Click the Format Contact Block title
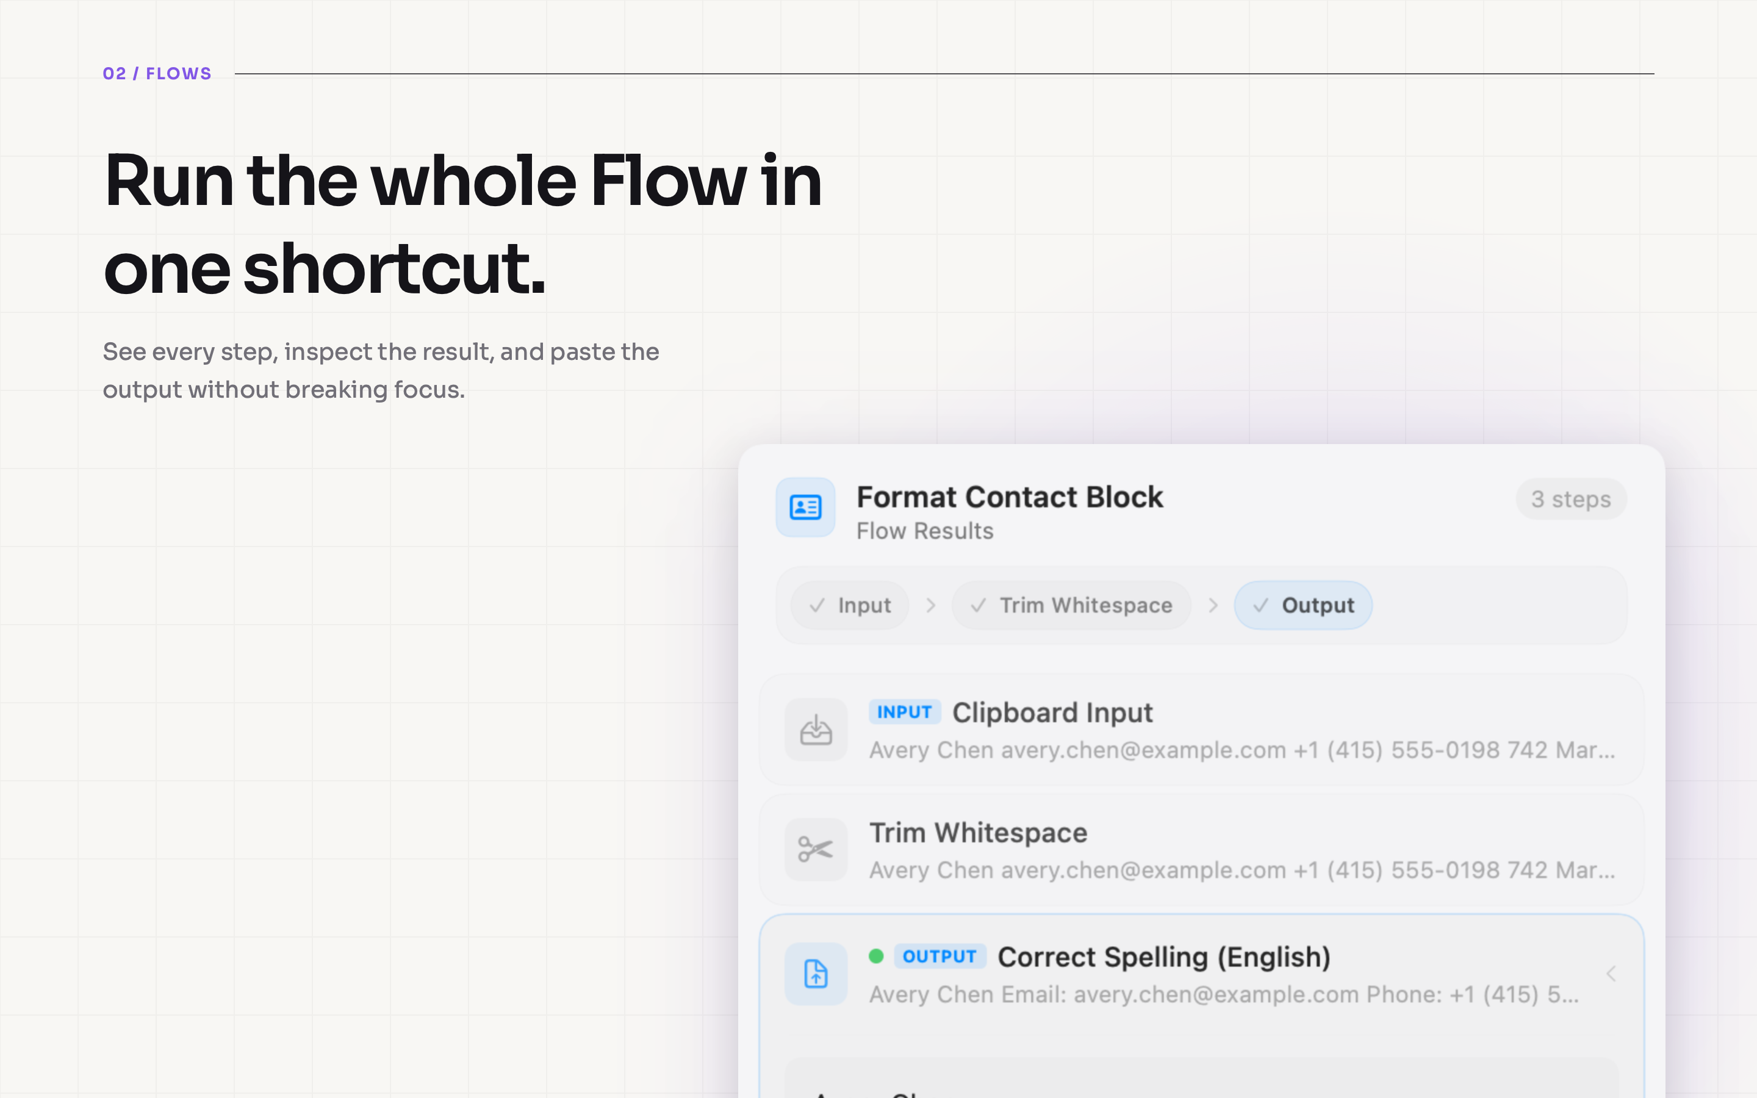This screenshot has width=1757, height=1098. (x=1010, y=497)
